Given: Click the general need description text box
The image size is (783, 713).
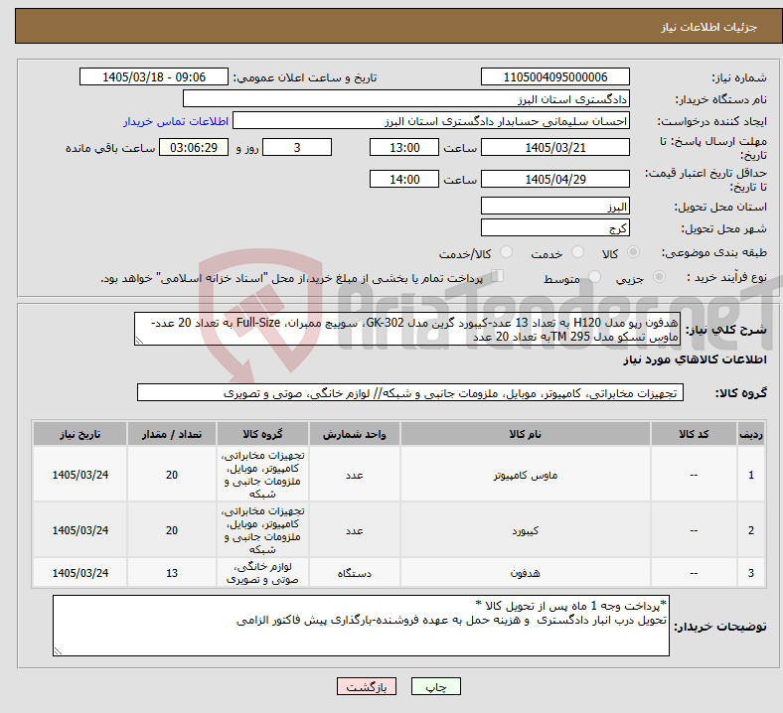Looking at the screenshot, I should (407, 330).
